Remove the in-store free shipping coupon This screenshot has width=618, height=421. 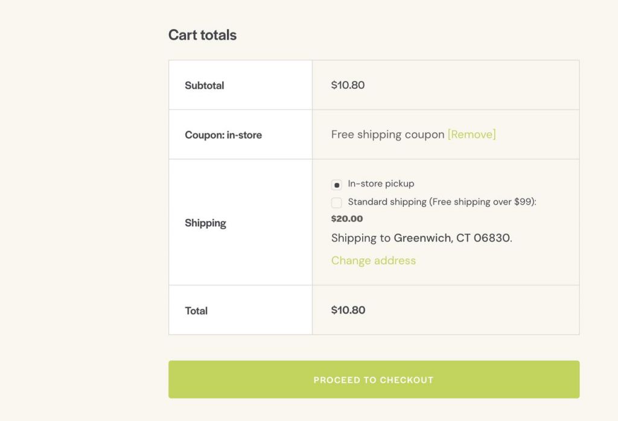(472, 135)
